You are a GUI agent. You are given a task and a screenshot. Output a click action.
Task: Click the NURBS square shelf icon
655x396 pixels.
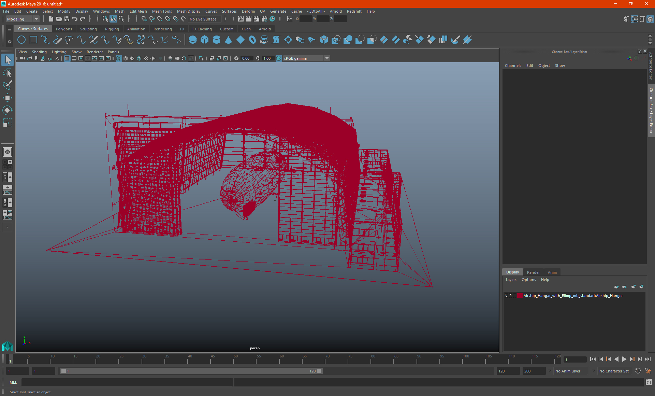click(33, 40)
